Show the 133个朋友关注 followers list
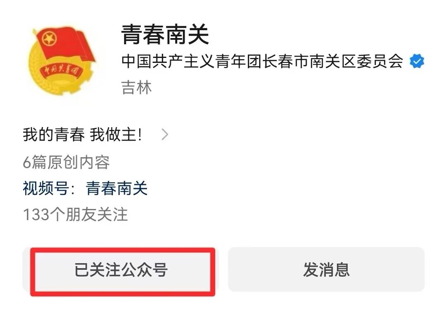Image resolution: width=447 pixels, height=312 pixels. click(75, 214)
